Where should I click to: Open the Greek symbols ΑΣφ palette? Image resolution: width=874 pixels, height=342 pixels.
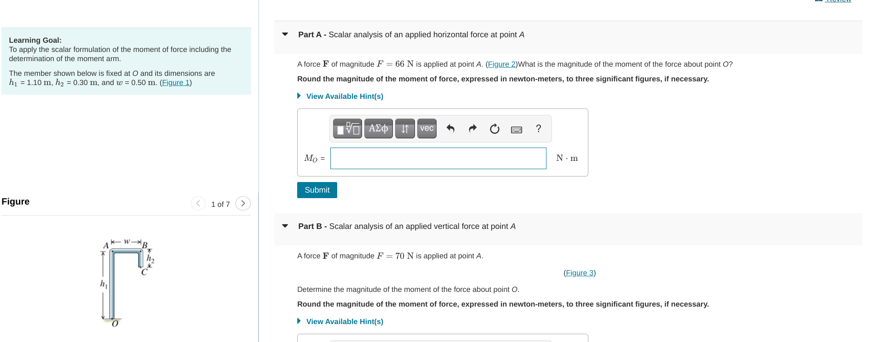[x=378, y=129]
